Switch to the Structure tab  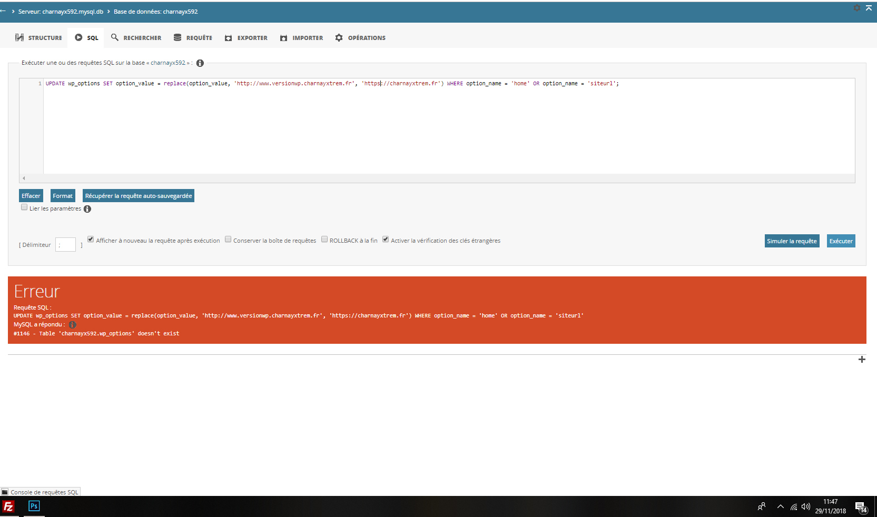point(38,38)
